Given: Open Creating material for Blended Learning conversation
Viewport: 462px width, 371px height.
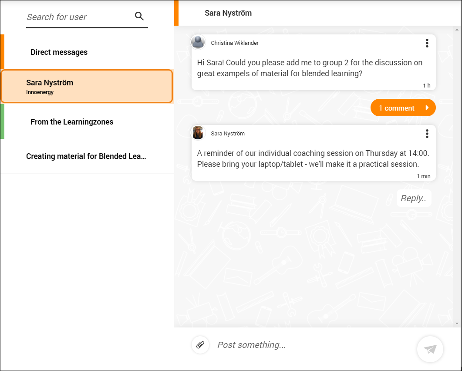Looking at the screenshot, I should point(86,156).
